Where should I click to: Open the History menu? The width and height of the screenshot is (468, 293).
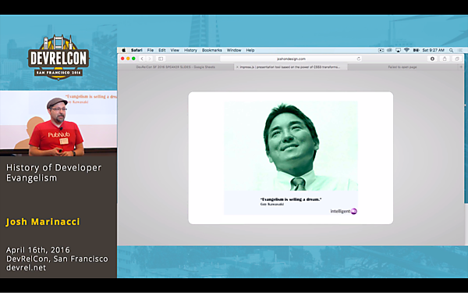coord(190,50)
